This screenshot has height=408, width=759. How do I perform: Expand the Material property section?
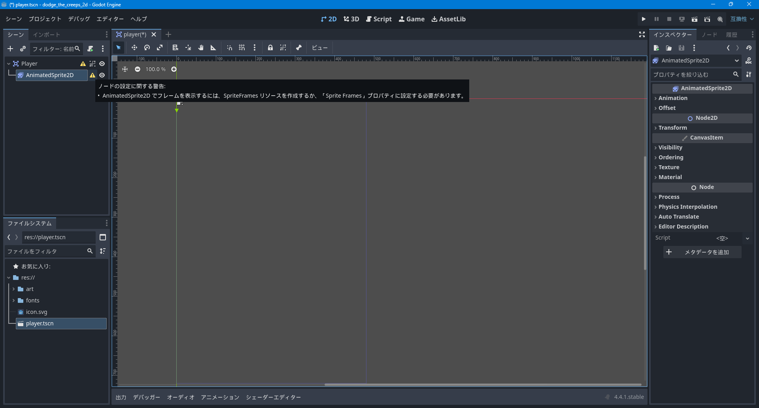(702, 177)
